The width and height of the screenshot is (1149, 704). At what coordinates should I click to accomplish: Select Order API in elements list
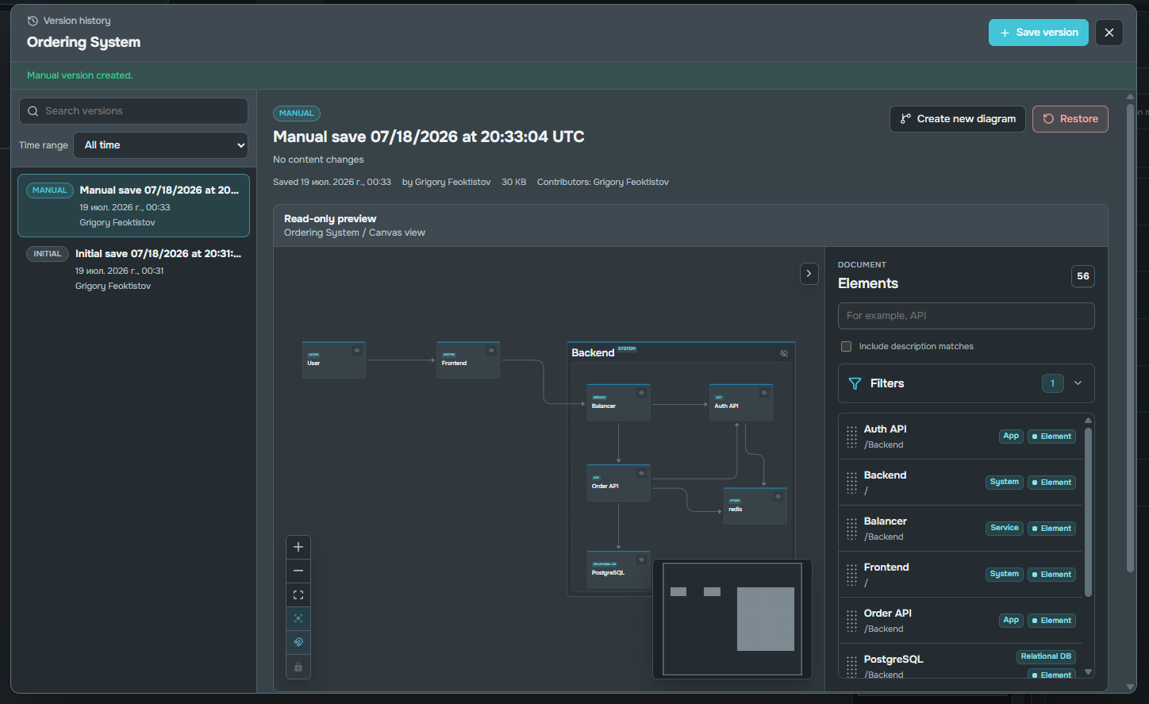click(x=961, y=621)
